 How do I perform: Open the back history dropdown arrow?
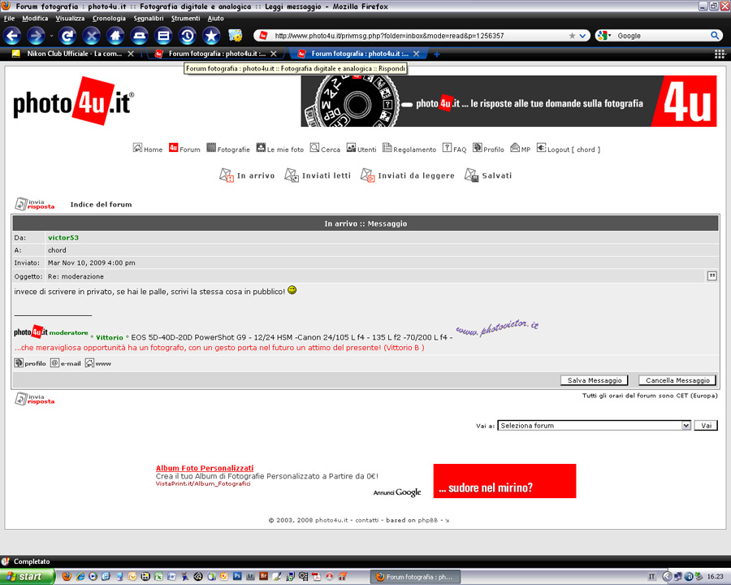(x=51, y=36)
